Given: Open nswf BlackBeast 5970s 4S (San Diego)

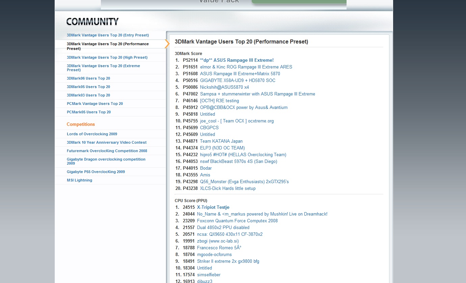Looking at the screenshot, I should click(239, 161).
